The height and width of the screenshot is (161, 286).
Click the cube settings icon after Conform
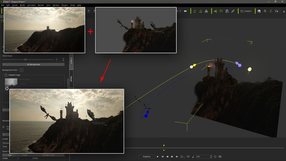[x=259, y=11]
